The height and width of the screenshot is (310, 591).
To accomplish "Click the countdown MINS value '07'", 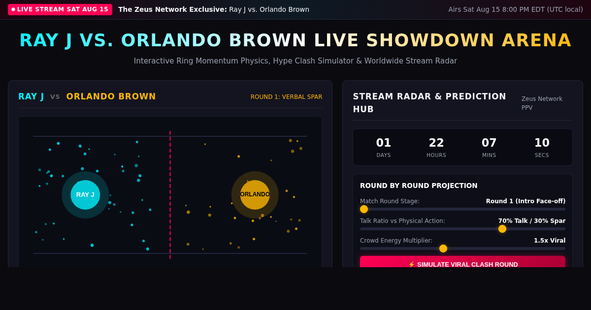I will pyautogui.click(x=489, y=143).
